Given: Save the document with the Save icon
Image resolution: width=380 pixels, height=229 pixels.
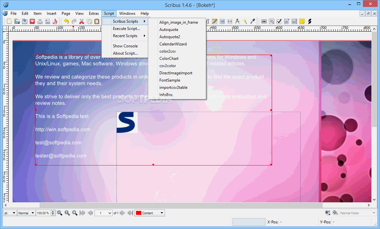Looking at the screenshot, I should pyautogui.click(x=25, y=21).
